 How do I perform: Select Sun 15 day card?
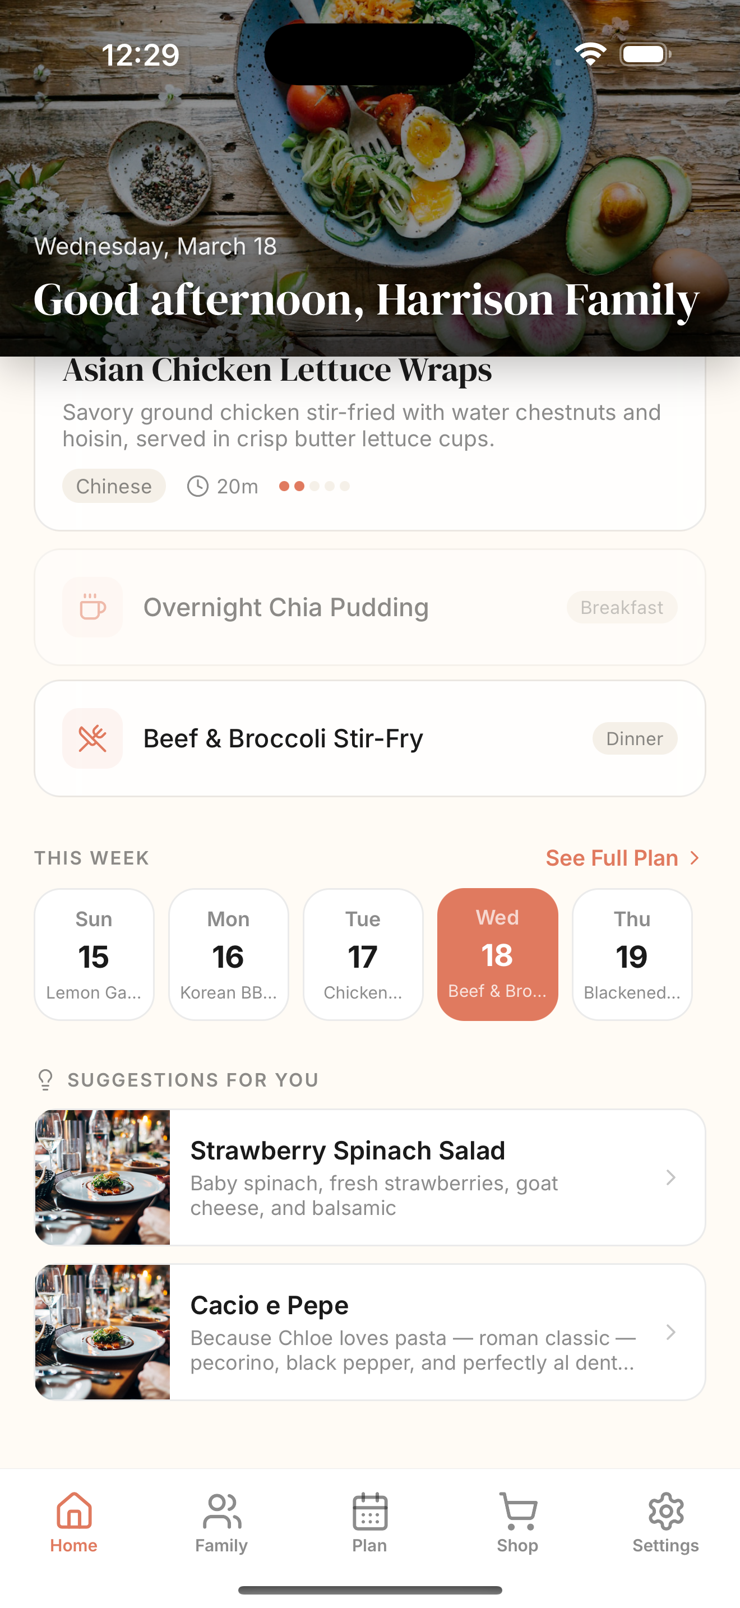point(94,954)
